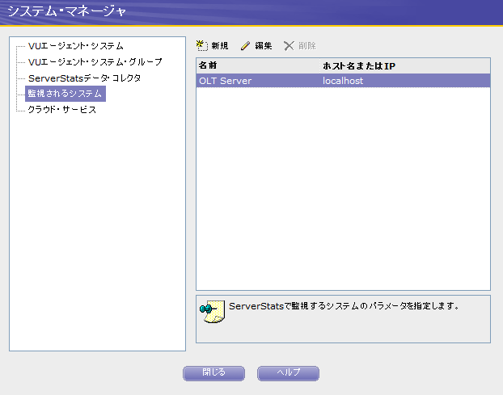
Task: Select 監視されるシステム tree node
Action: [66, 94]
